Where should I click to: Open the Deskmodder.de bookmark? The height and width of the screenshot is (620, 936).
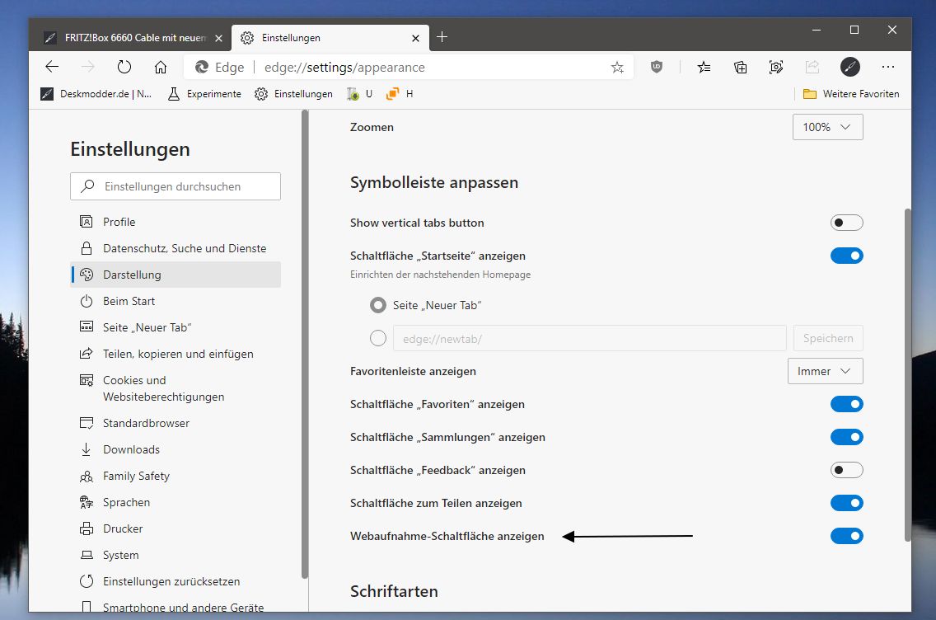coord(96,94)
